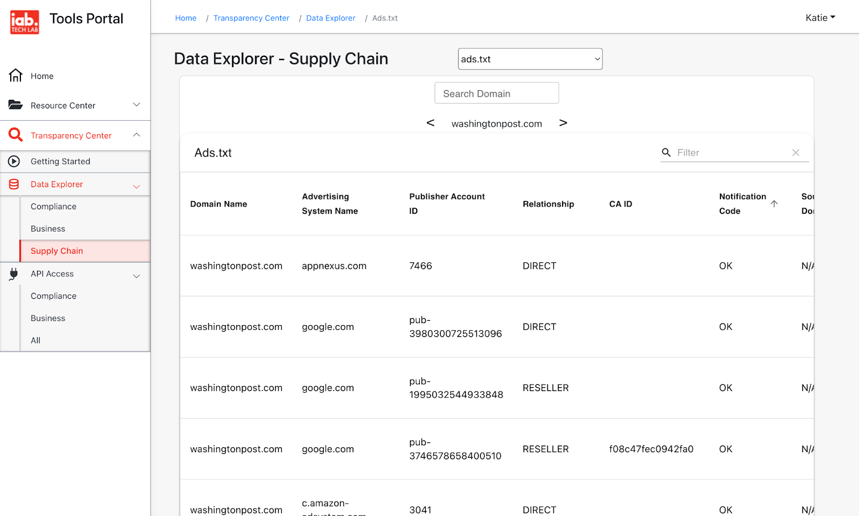Click the Data Explorer database icon
Image resolution: width=859 pixels, height=516 pixels.
(x=14, y=185)
